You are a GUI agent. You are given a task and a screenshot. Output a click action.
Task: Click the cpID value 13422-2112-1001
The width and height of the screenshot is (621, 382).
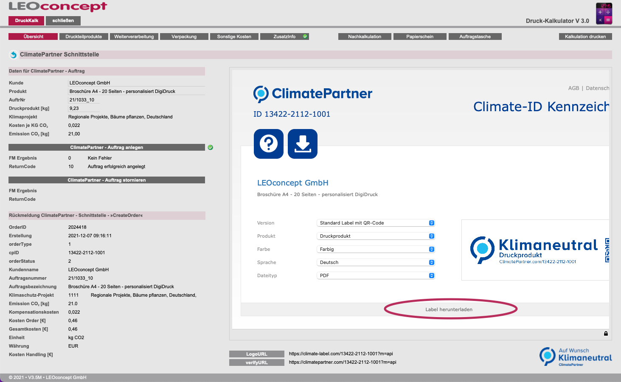coord(87,253)
